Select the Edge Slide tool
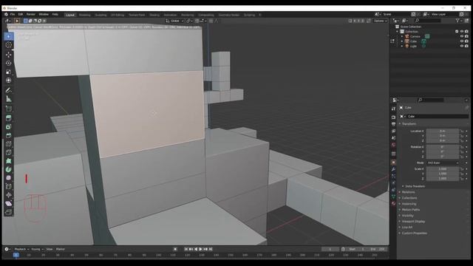The image size is (473, 266). point(8,187)
